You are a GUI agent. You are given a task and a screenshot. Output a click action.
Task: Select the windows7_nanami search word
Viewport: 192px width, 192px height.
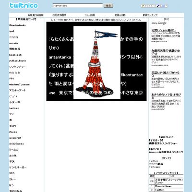[x=20, y=84]
